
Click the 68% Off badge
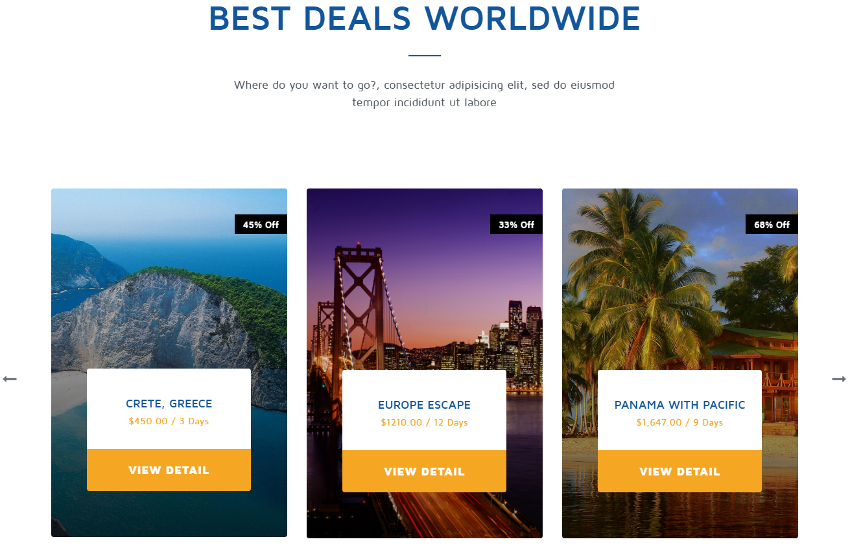point(772,225)
